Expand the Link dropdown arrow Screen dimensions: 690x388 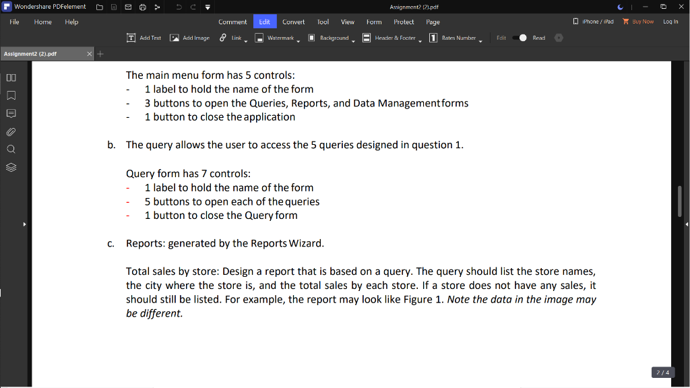click(x=245, y=41)
